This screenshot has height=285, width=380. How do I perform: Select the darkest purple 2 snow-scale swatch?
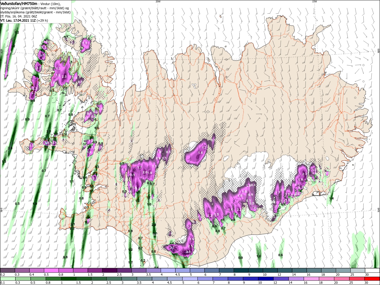pyautogui.click(x=110, y=270)
